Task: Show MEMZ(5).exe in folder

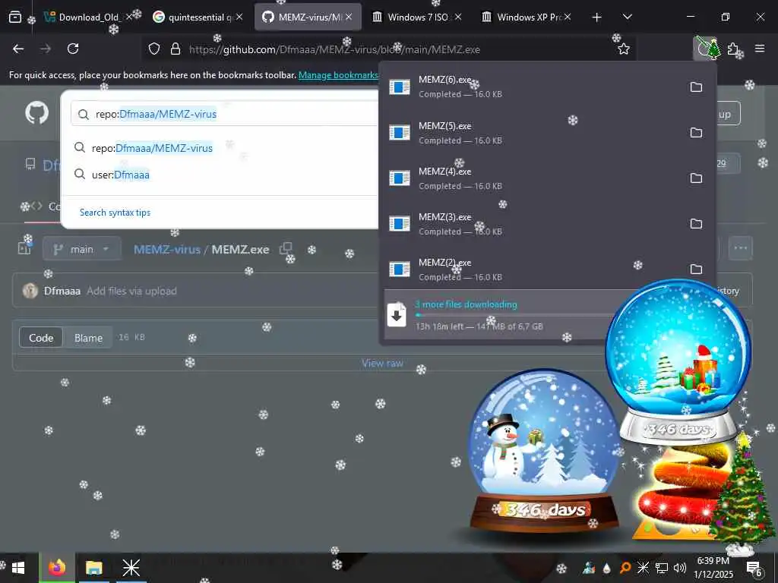Action: coord(696,132)
